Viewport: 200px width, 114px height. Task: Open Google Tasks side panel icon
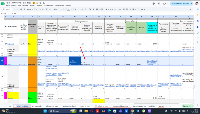[198, 21]
